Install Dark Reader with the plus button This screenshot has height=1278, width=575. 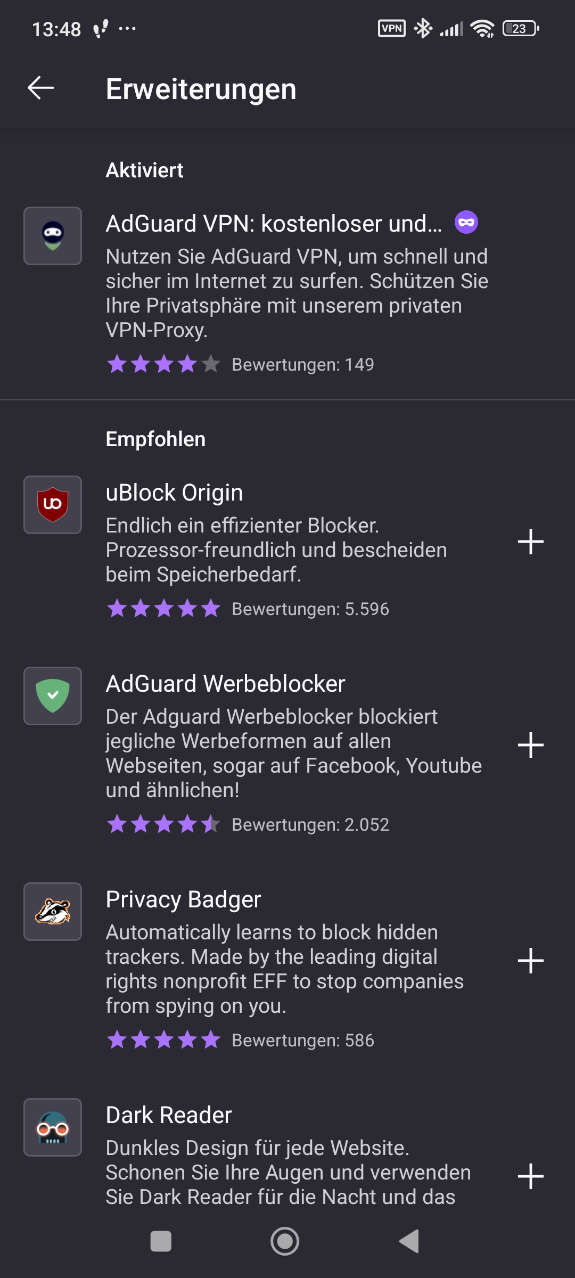(531, 1176)
